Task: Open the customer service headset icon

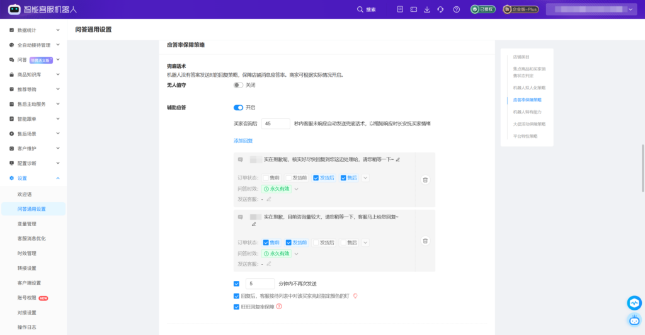Action: click(x=440, y=9)
